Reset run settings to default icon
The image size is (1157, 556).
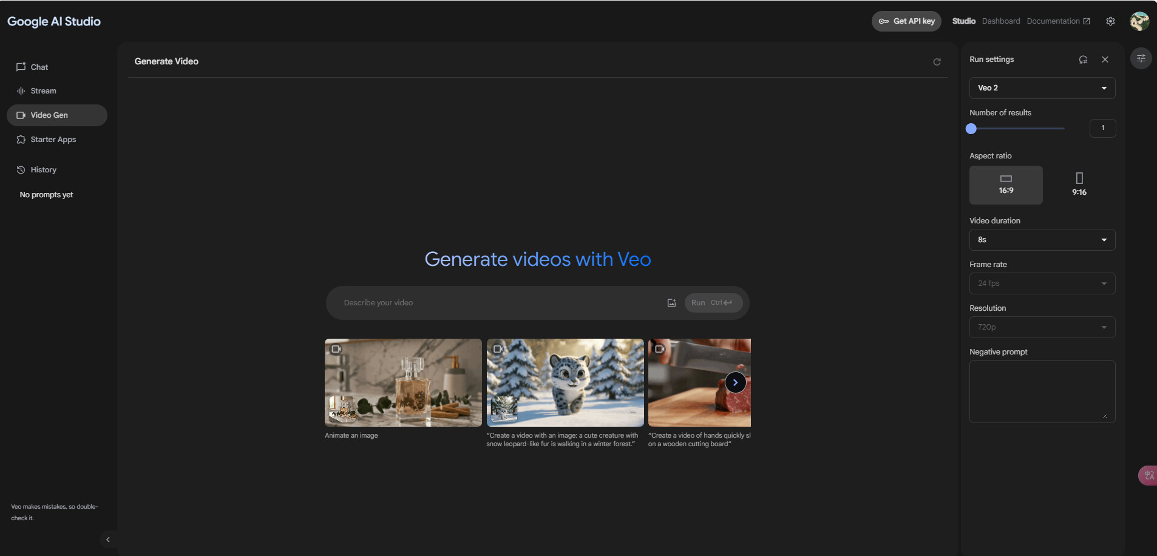(1083, 59)
